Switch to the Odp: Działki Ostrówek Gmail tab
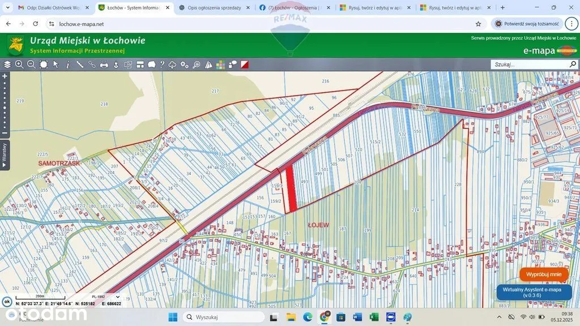Screen dimensions: 580x326 click(51, 8)
